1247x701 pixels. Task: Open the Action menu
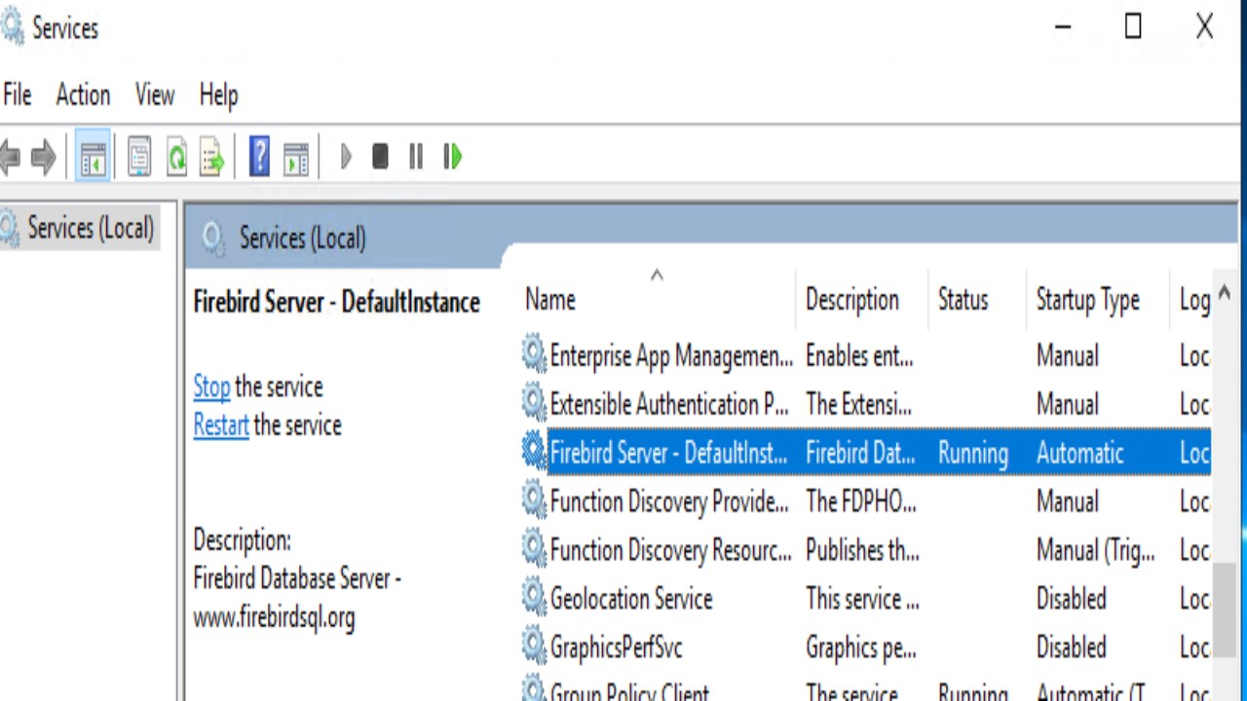coord(83,94)
